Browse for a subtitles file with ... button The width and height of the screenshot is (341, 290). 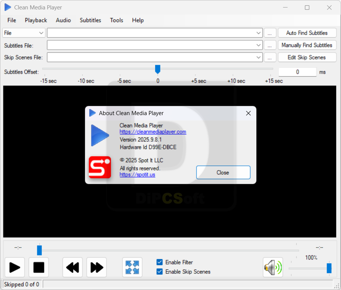270,45
